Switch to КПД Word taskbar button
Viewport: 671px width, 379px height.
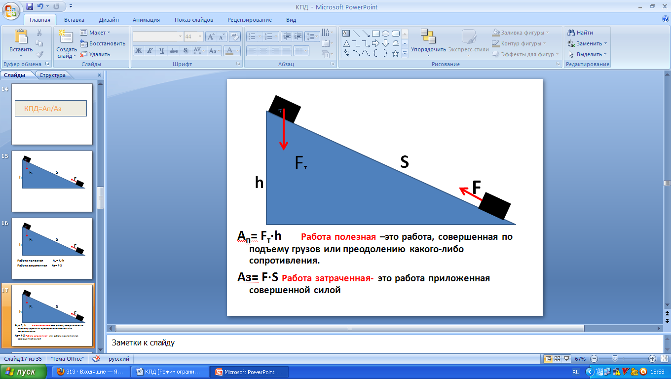click(x=171, y=372)
